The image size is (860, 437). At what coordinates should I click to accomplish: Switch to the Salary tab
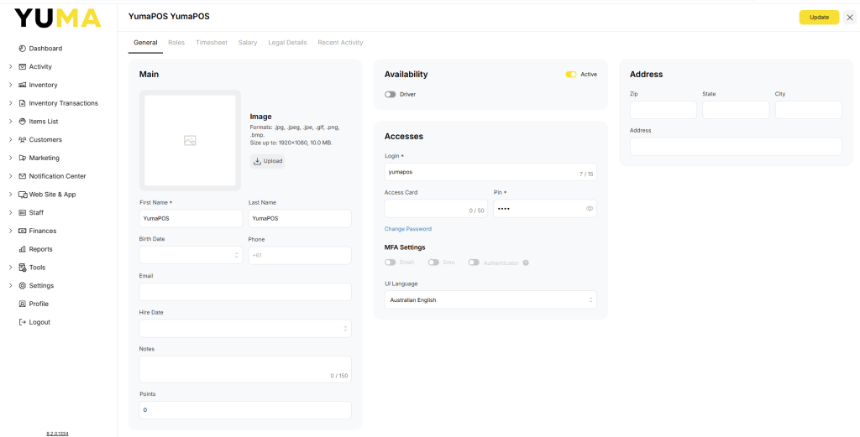[x=248, y=43]
